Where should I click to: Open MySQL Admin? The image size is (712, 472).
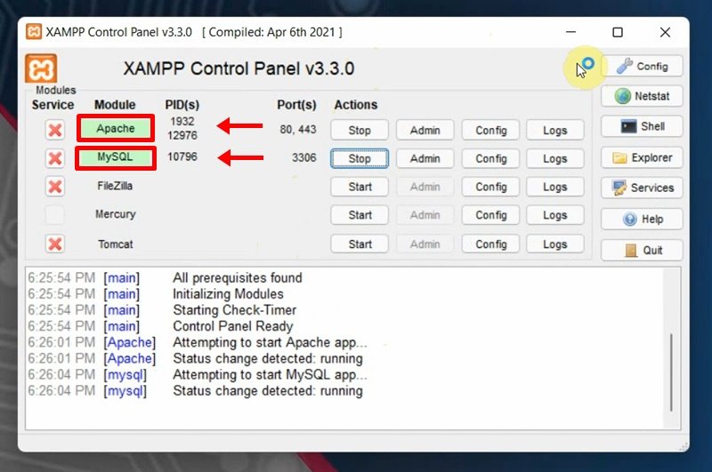425,158
